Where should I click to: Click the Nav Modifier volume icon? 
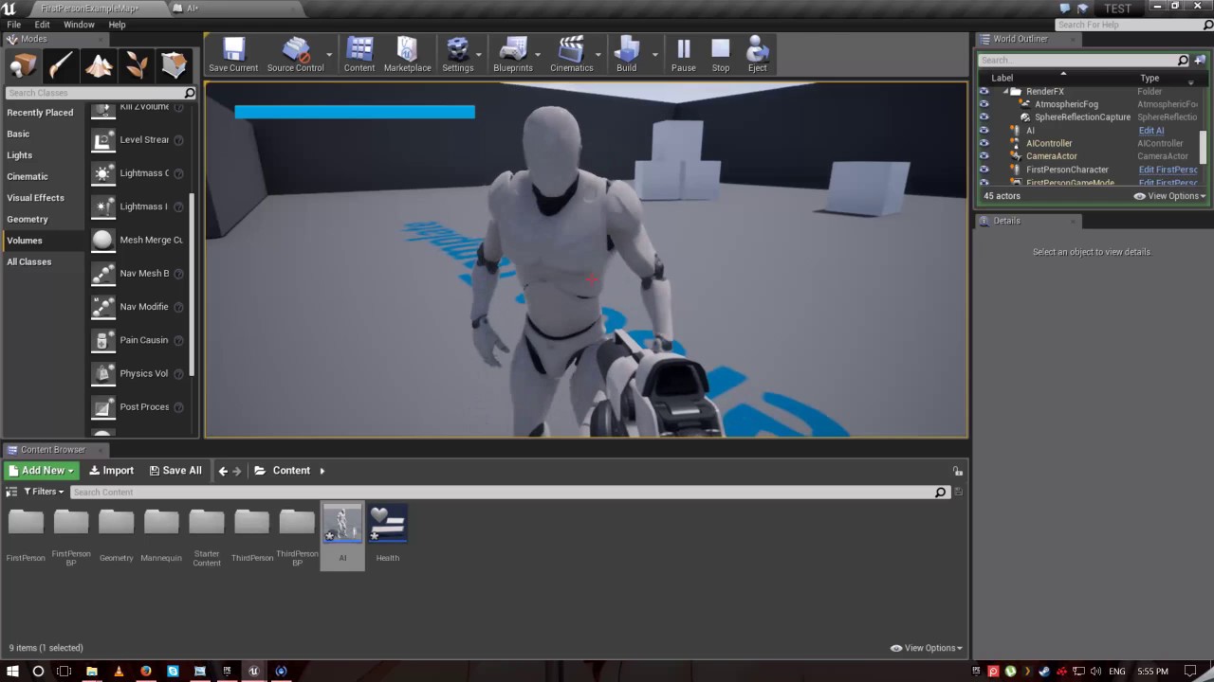point(102,307)
